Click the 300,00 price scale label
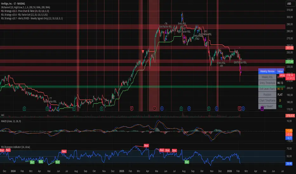296x174 pixels. pyautogui.click(x=290, y=17)
